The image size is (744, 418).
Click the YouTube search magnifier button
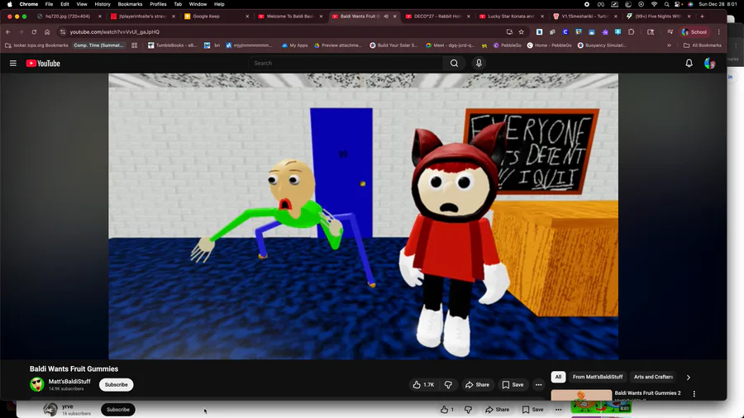(x=454, y=63)
